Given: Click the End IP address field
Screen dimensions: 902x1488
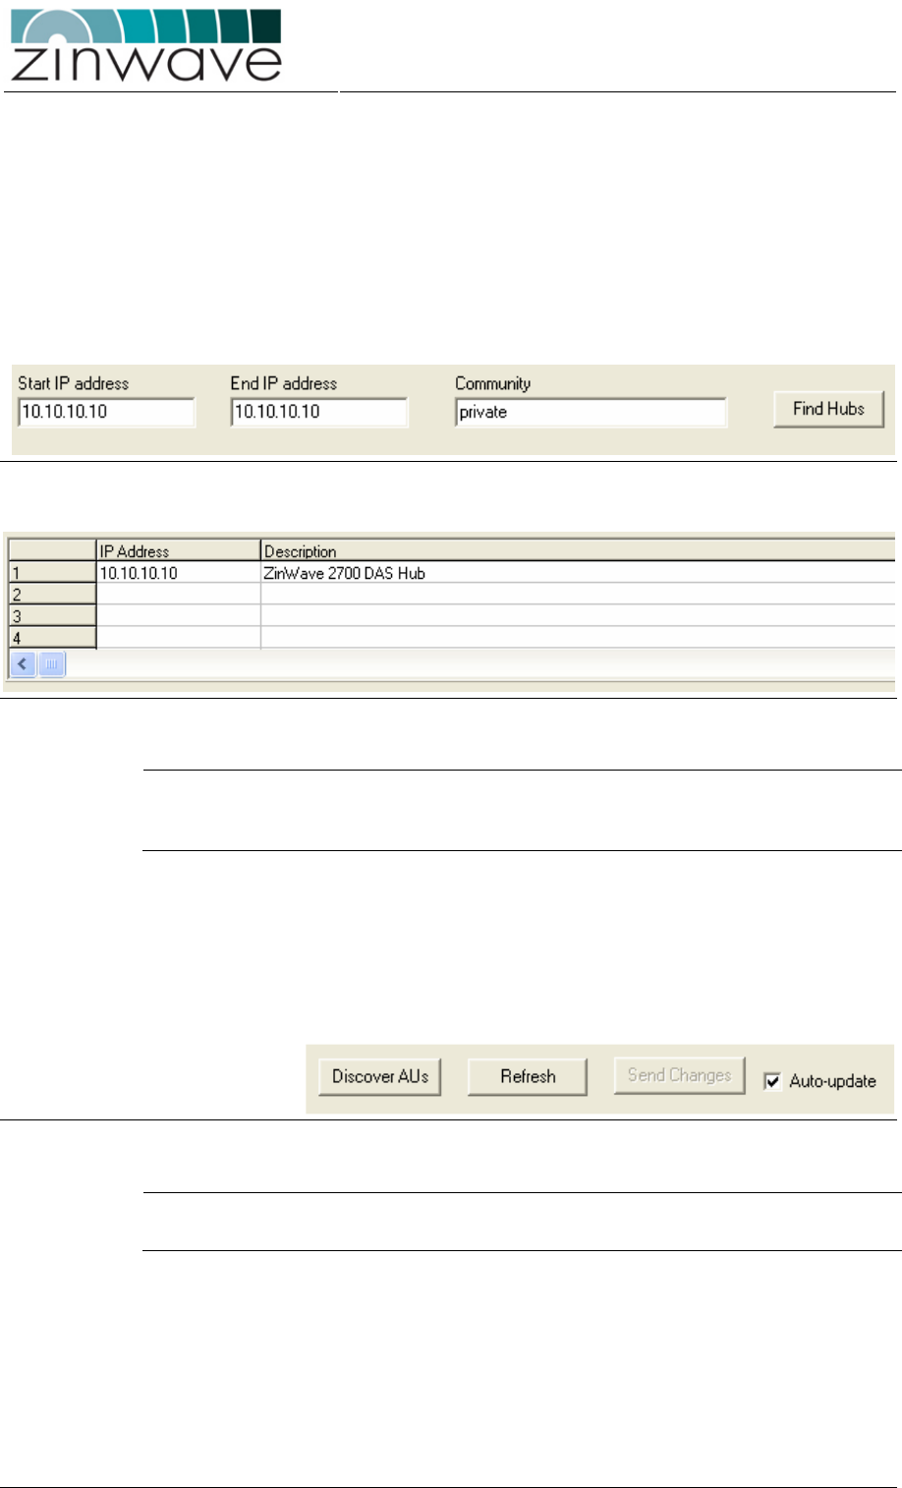Looking at the screenshot, I should point(319,412).
